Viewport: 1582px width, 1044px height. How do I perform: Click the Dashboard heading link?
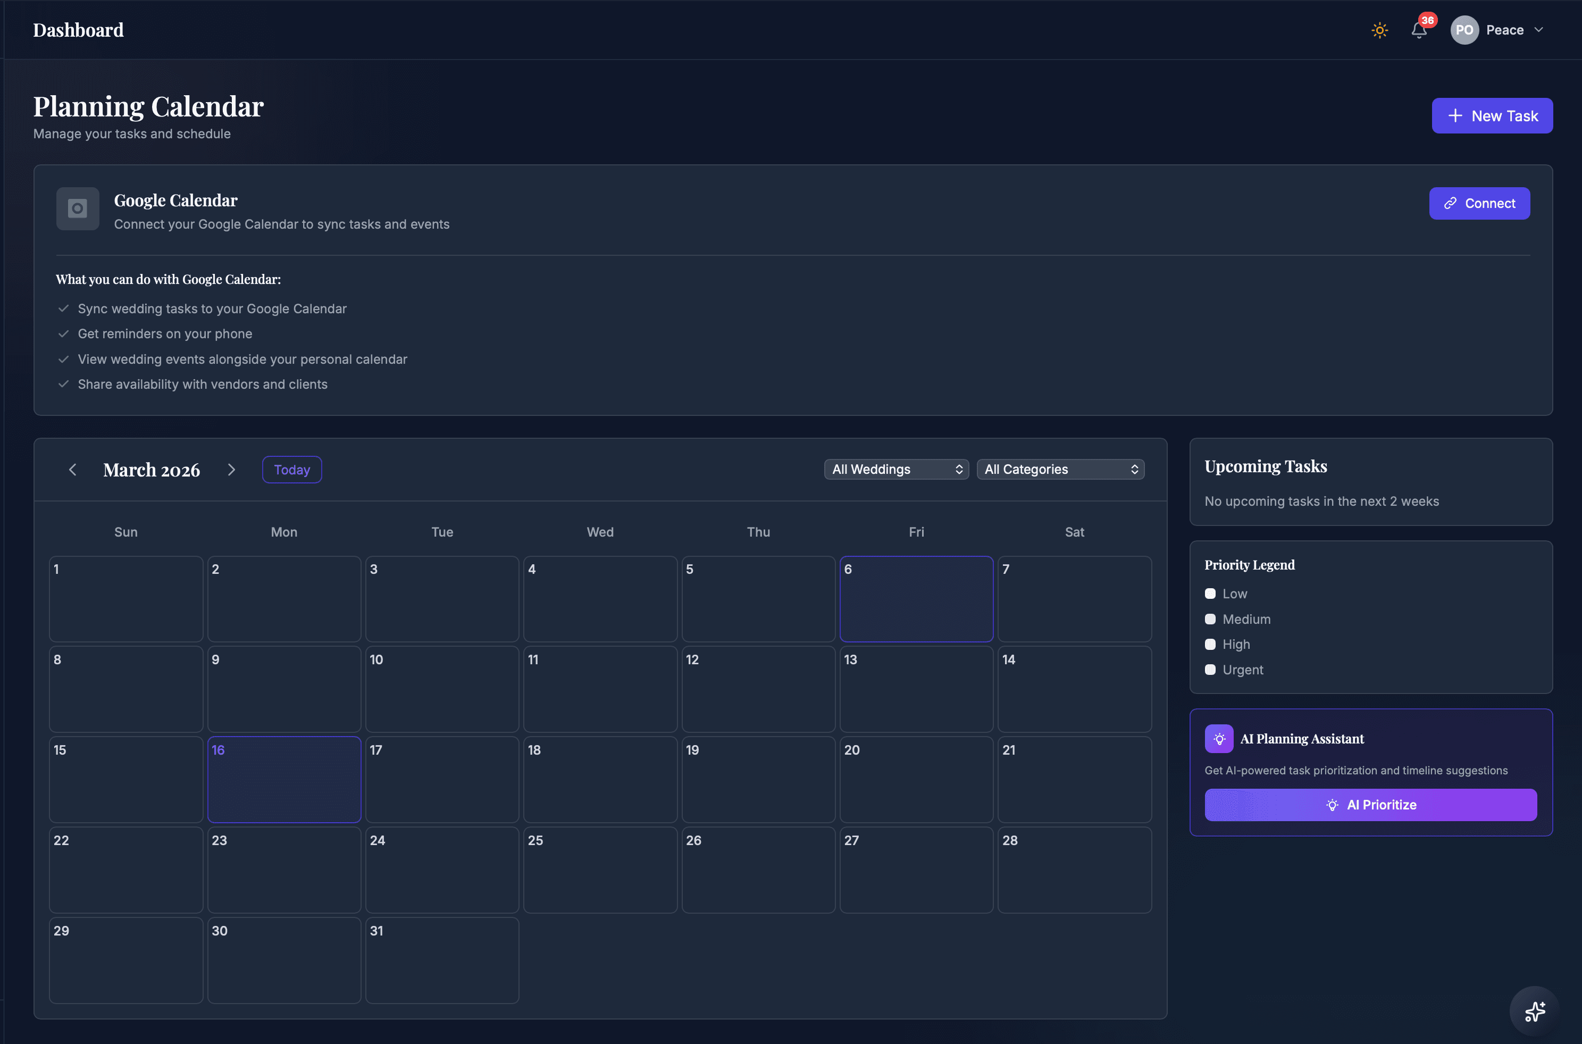[78, 30]
